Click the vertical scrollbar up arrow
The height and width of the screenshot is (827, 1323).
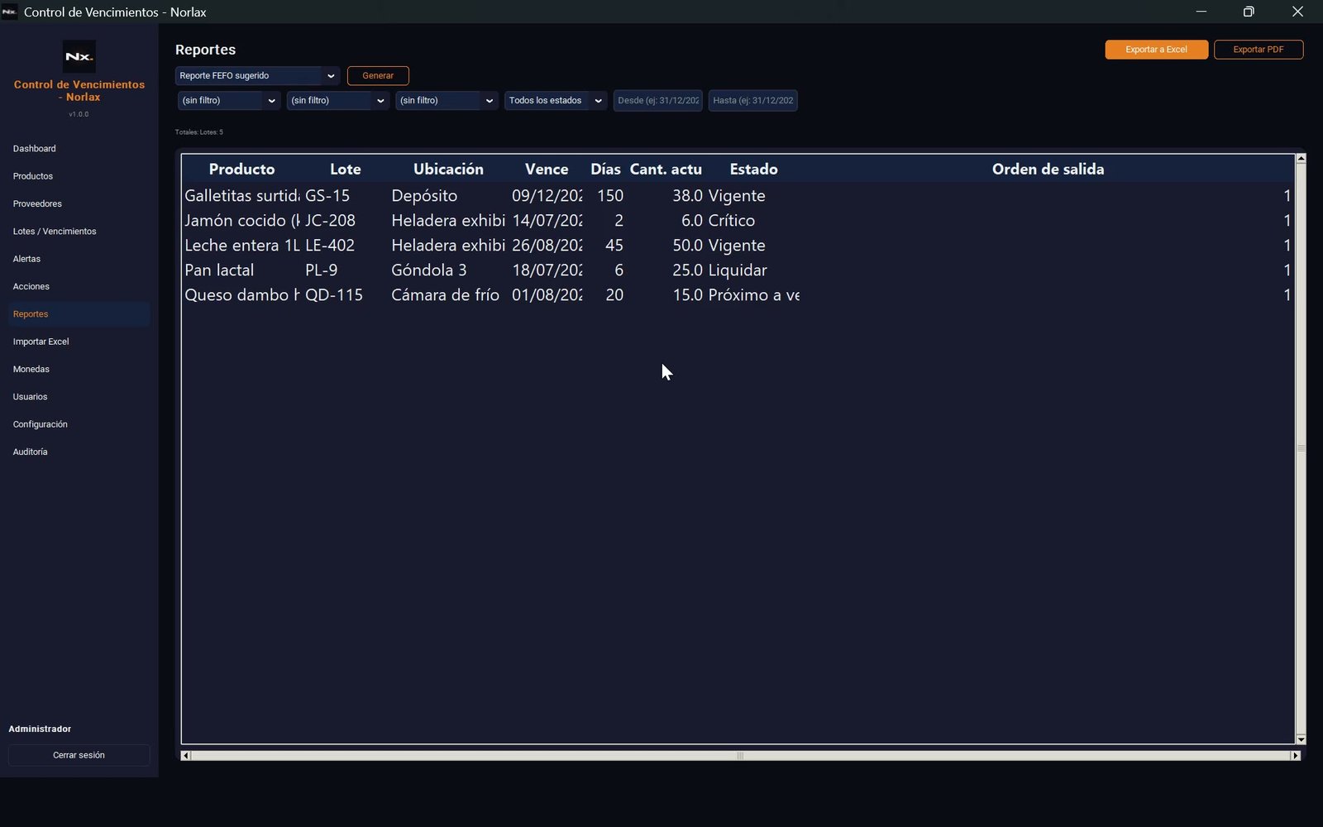click(1301, 158)
